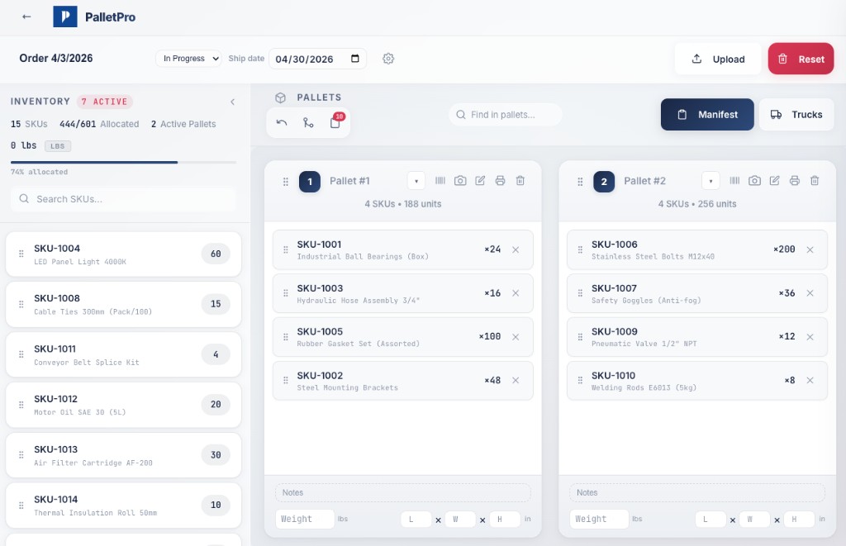Screen dimensions: 846x546
Task: Open Pallet #1 barcode icon
Action: (x=440, y=181)
